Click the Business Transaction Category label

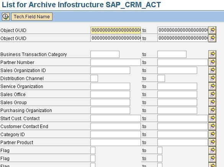click(x=34, y=55)
